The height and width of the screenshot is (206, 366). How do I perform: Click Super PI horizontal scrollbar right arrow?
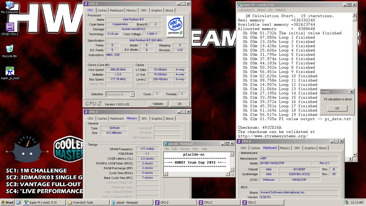coord(350,159)
